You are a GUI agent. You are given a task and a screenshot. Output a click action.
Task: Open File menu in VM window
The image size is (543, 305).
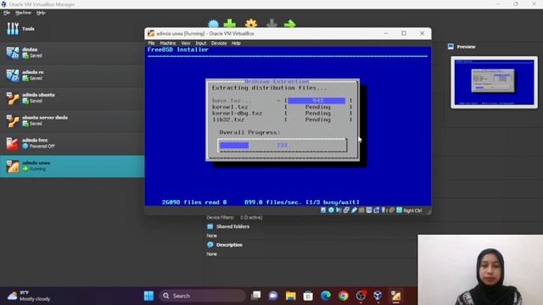151,43
